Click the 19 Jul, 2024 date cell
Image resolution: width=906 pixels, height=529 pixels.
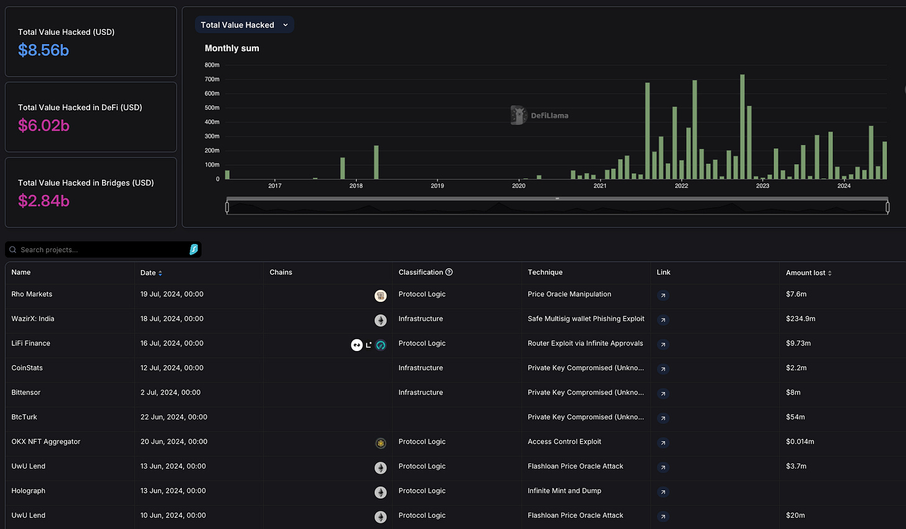click(172, 294)
